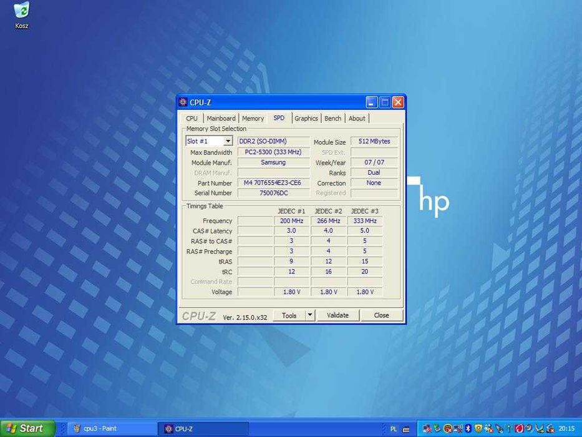Click the part number M4 70T6554EZ3-CE6
This screenshot has width=582, height=437.
[x=274, y=183]
